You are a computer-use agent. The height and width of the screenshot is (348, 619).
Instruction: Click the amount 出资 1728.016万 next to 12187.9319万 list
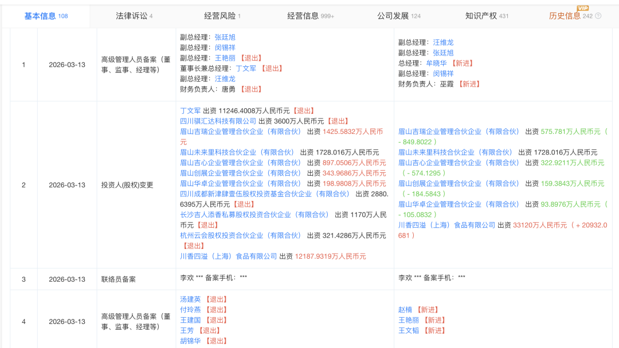click(x=339, y=152)
